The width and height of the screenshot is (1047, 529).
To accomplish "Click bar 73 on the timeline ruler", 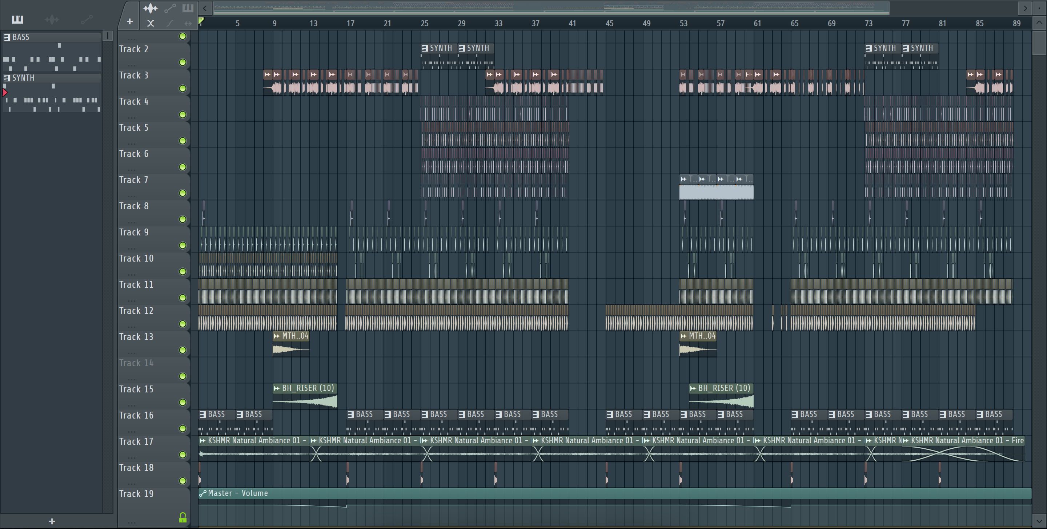I will [869, 23].
